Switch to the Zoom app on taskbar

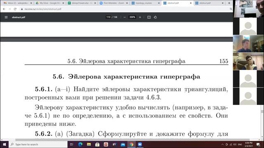click(140, 144)
